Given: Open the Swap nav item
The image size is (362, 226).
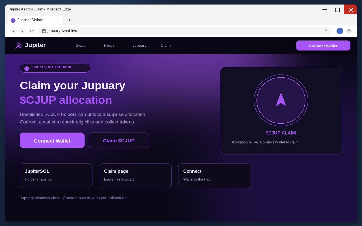Looking at the screenshot, I should coord(81,45).
